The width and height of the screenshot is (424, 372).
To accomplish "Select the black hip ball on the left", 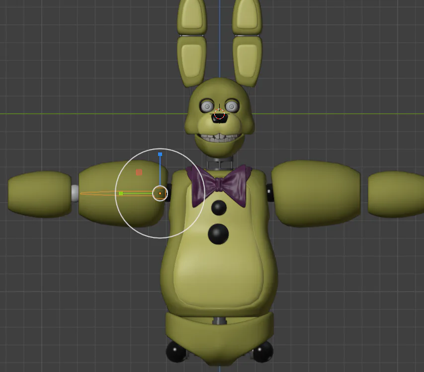I will (176, 351).
